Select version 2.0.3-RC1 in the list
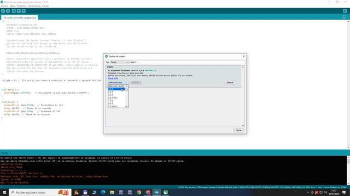 click(116, 97)
